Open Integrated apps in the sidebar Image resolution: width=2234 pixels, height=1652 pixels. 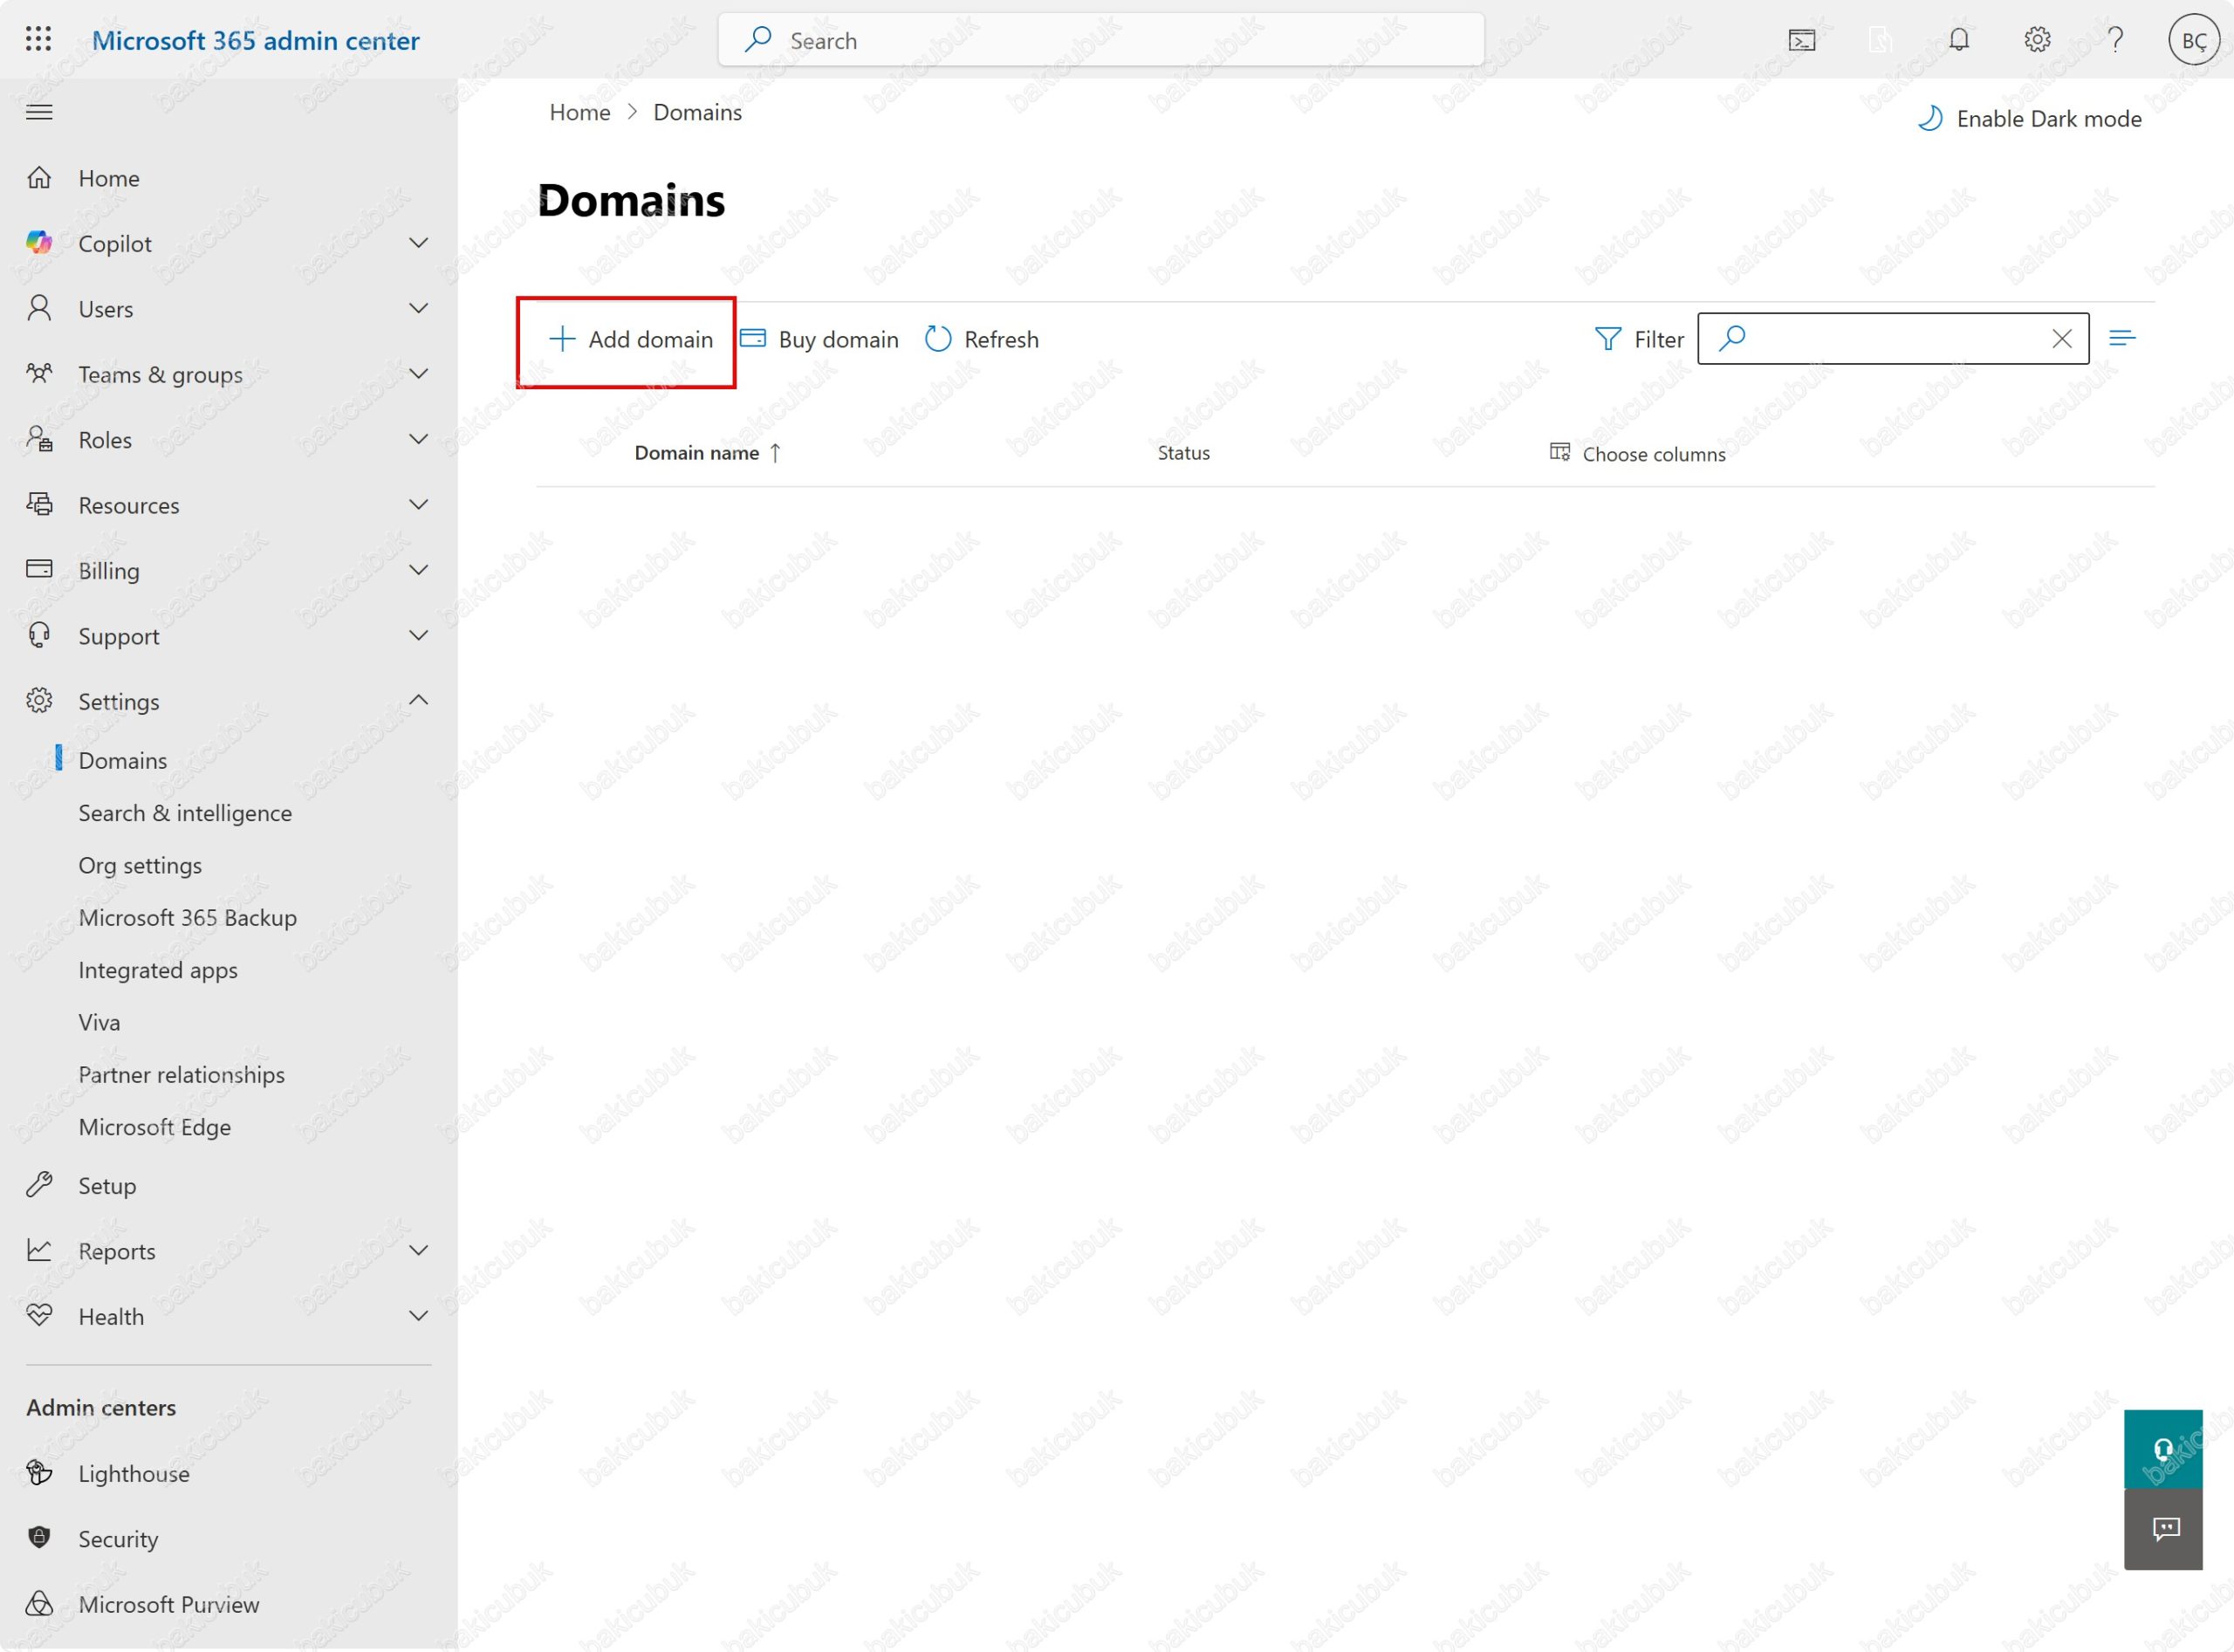[158, 970]
